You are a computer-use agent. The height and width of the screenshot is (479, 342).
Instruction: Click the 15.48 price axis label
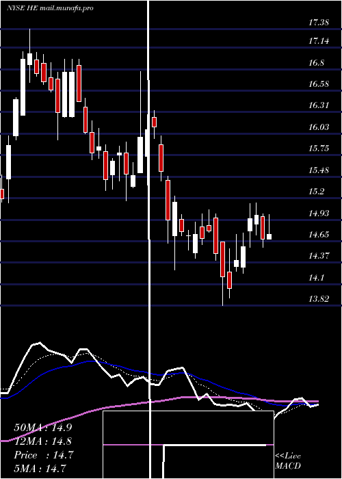coord(319,170)
